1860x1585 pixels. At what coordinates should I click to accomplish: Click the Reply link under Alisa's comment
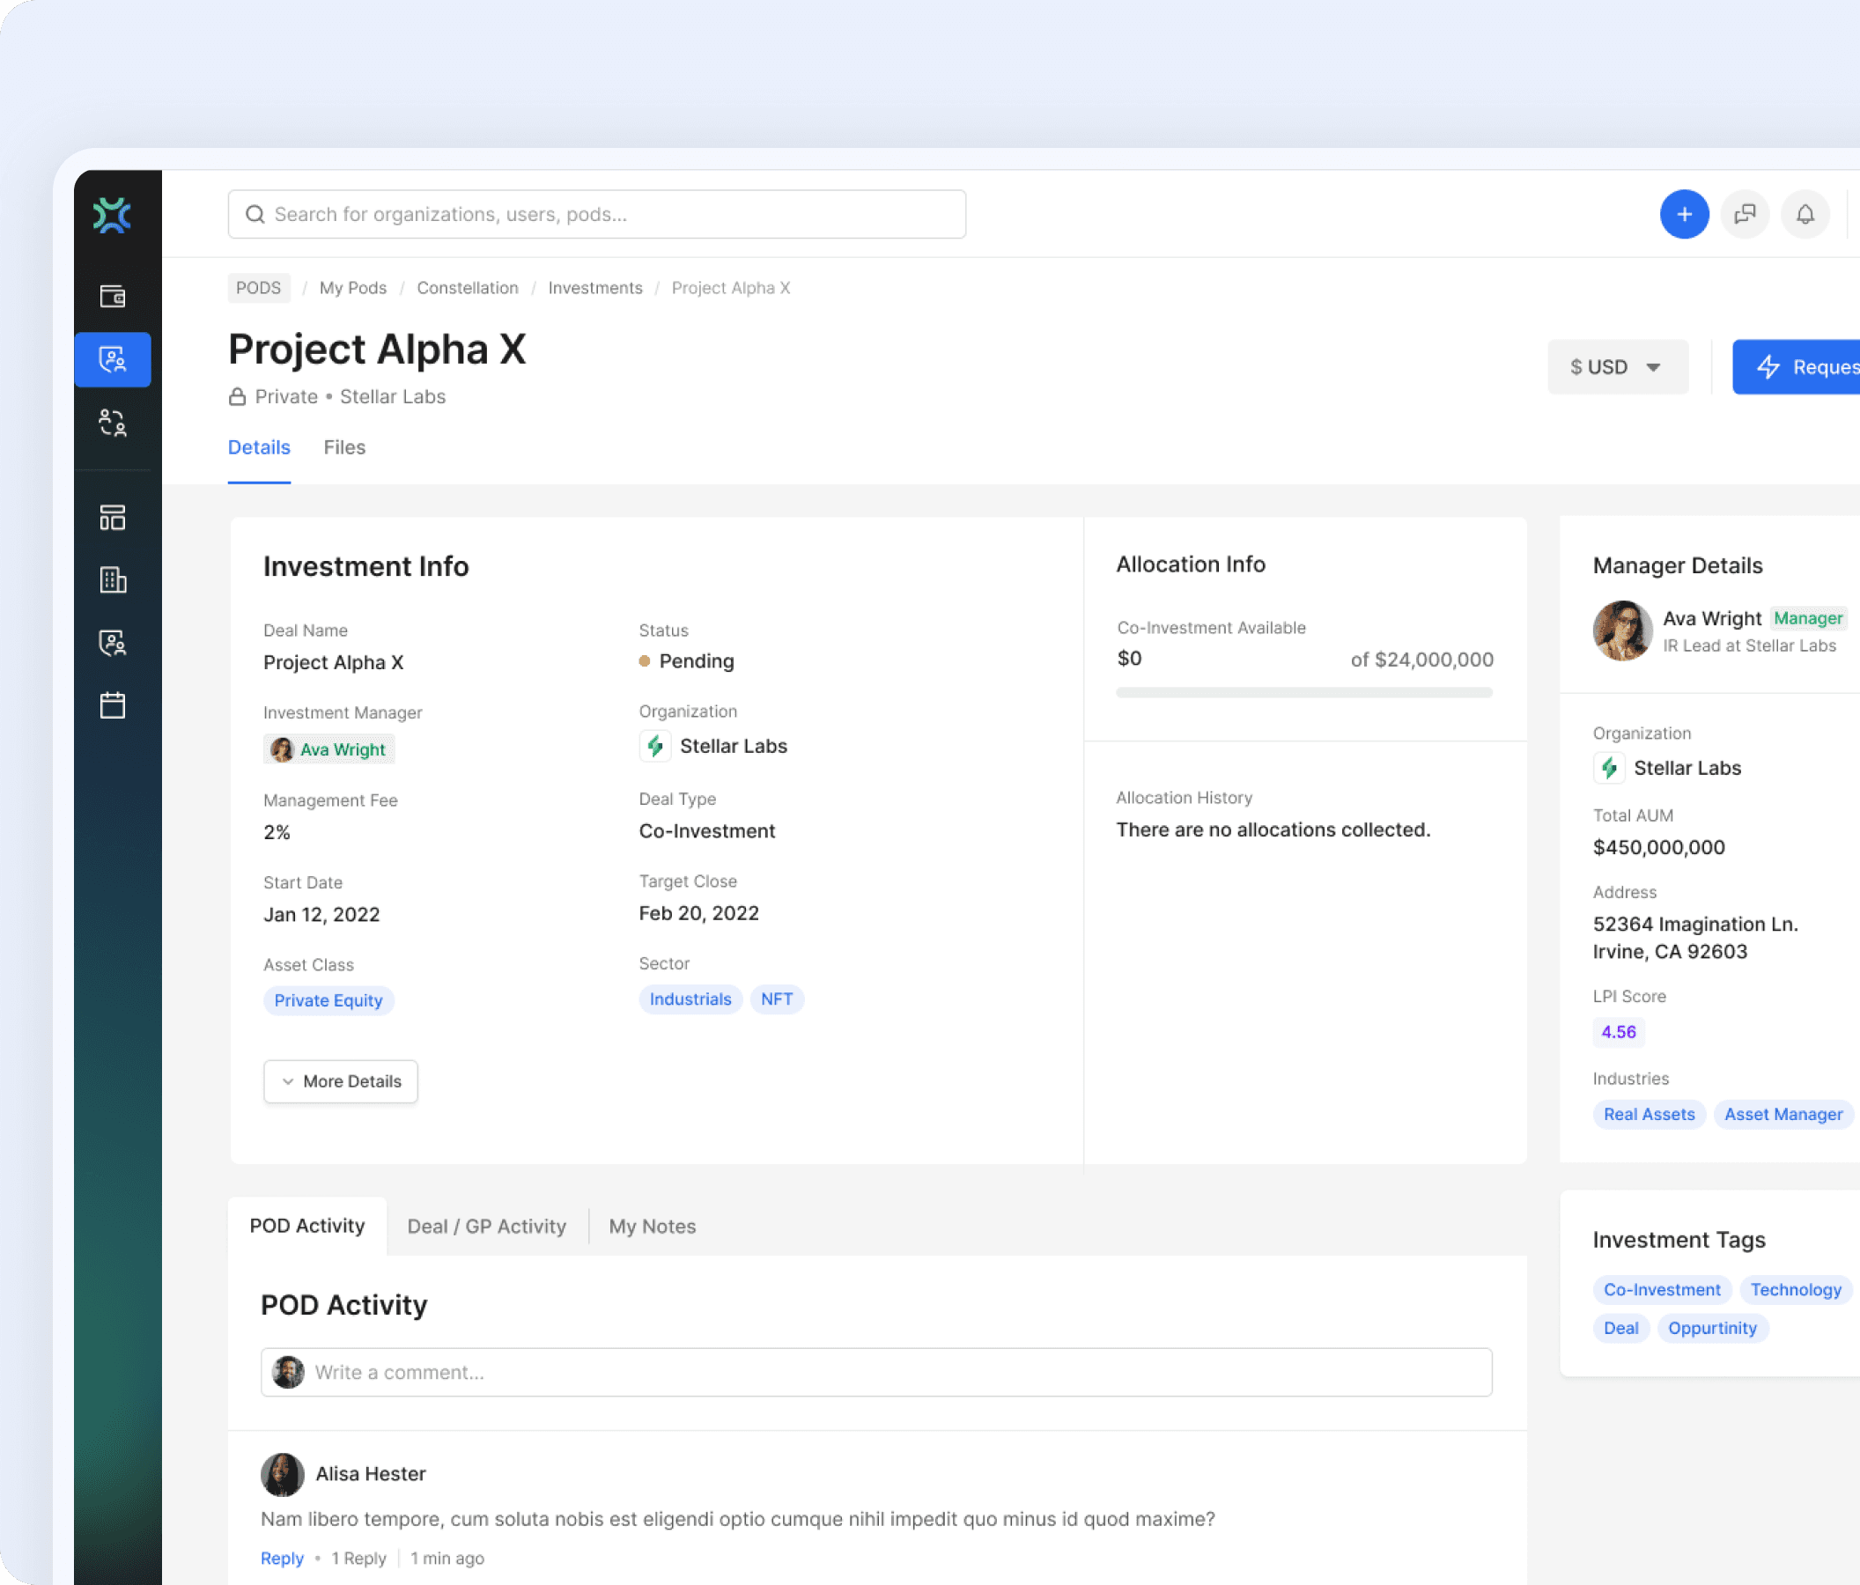click(x=282, y=1558)
